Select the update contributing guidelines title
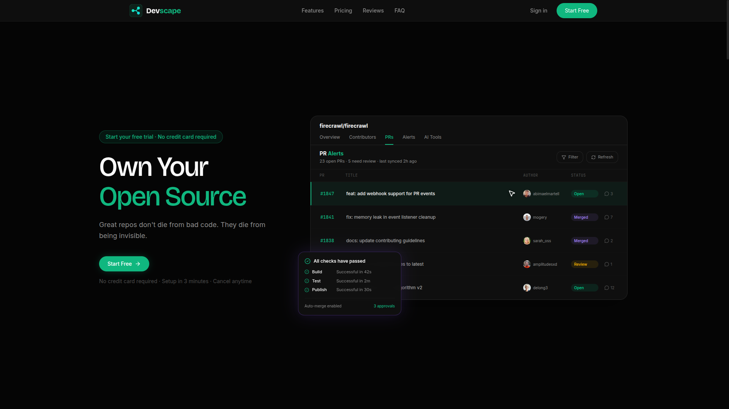Viewport: 729px width, 409px height. 385,241
